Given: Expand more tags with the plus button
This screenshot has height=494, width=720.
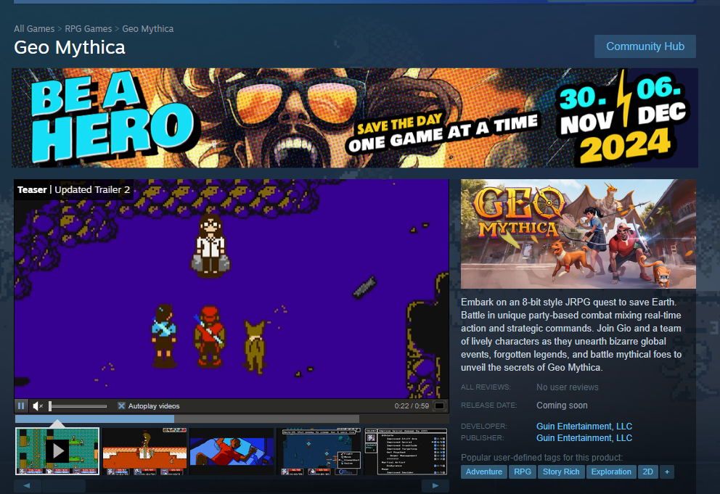Looking at the screenshot, I should click(x=667, y=472).
